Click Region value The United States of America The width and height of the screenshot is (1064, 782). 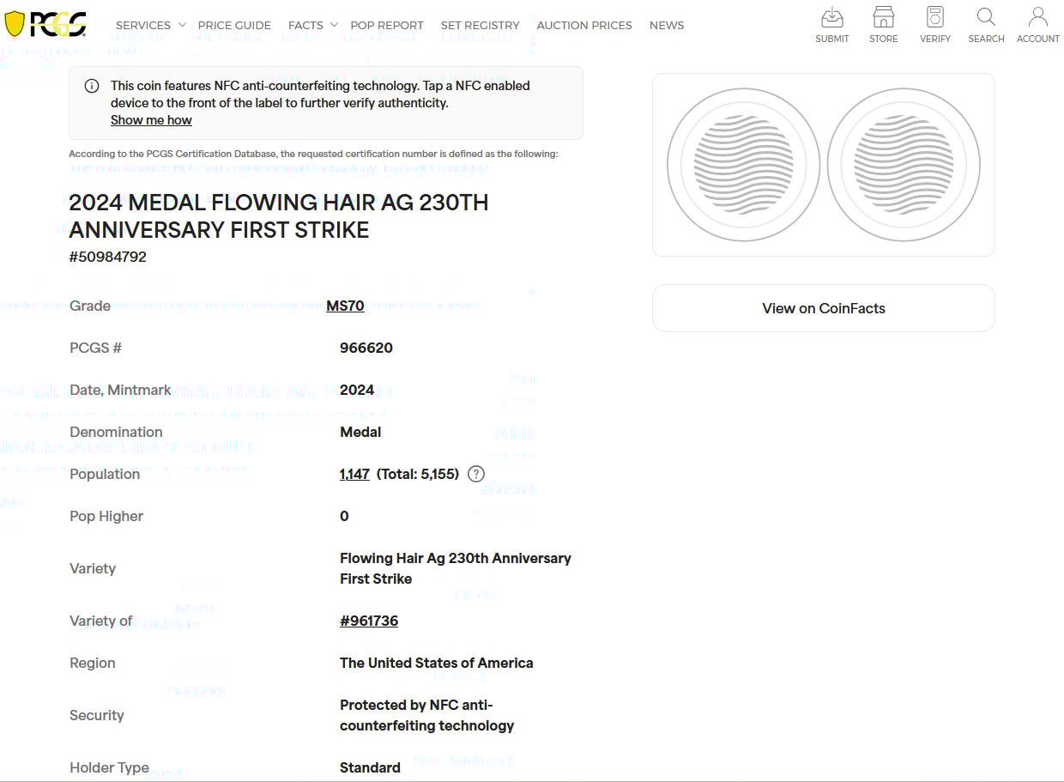point(437,663)
